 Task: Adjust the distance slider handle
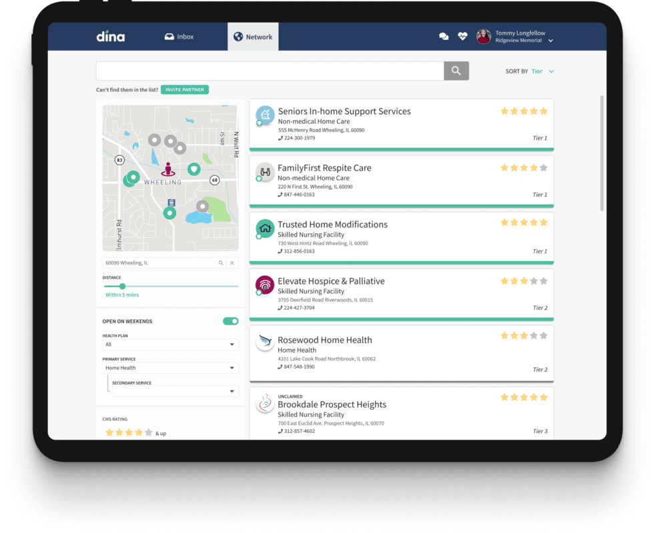click(122, 286)
